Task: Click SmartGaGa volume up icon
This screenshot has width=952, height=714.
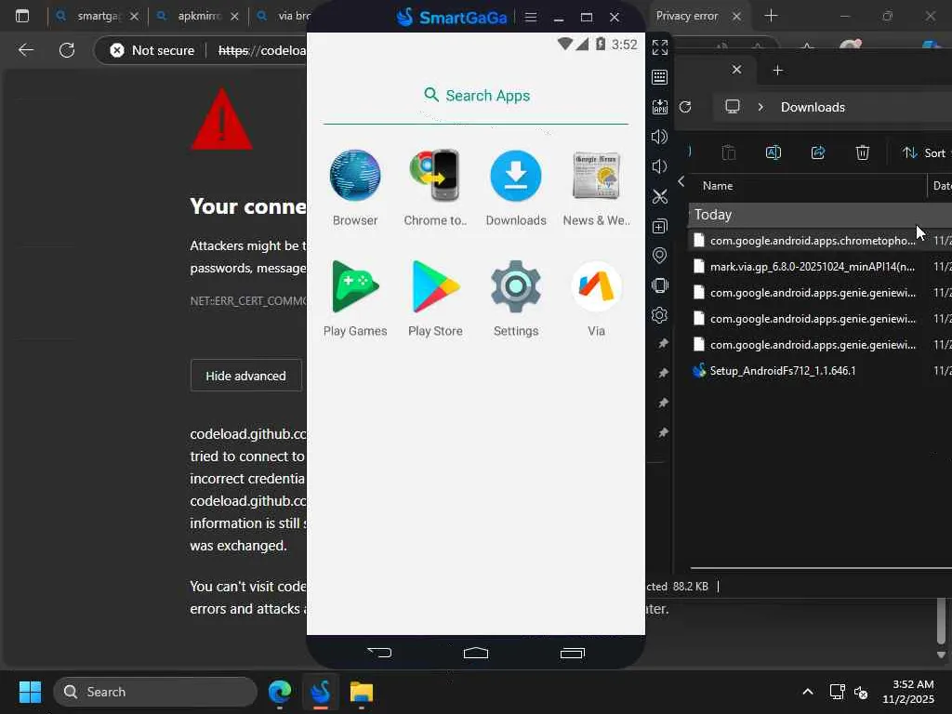Action: pos(660,137)
